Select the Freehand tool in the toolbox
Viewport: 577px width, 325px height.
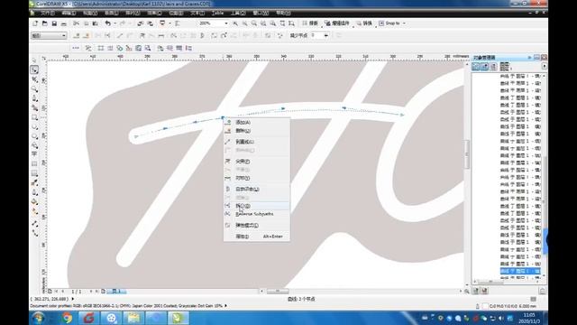pyautogui.click(x=34, y=98)
